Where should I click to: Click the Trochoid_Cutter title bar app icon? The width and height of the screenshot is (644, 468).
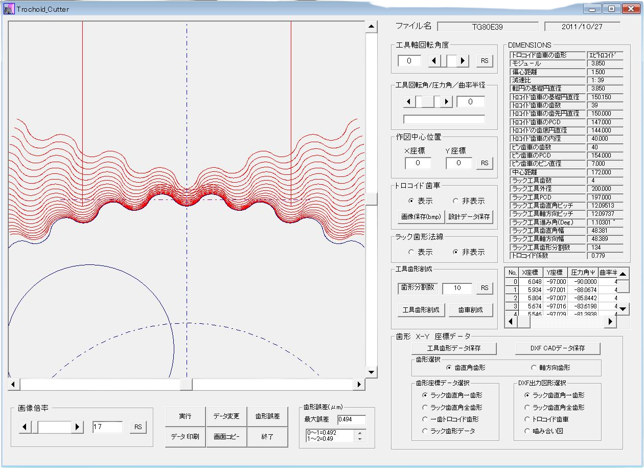(x=9, y=9)
